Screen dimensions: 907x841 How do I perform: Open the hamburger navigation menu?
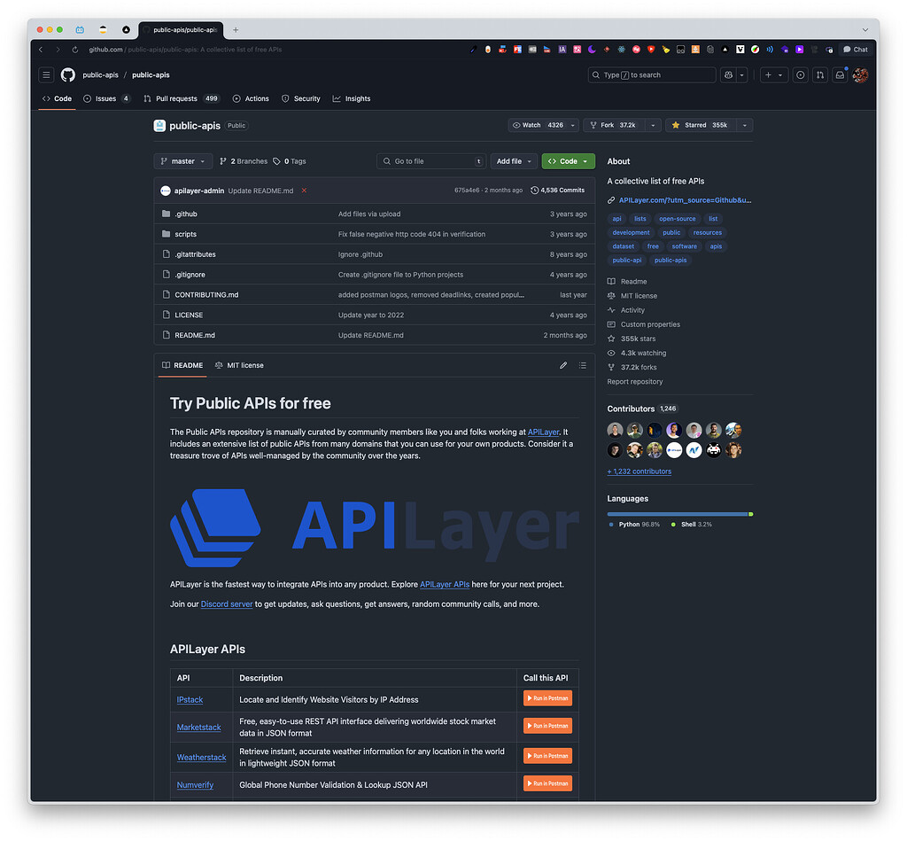pyautogui.click(x=46, y=74)
